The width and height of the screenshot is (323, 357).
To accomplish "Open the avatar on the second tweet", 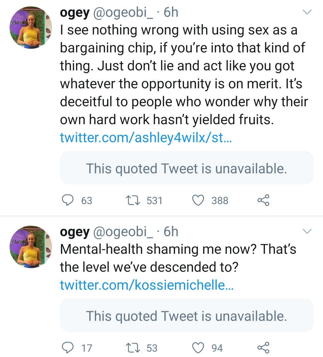I will [31, 247].
